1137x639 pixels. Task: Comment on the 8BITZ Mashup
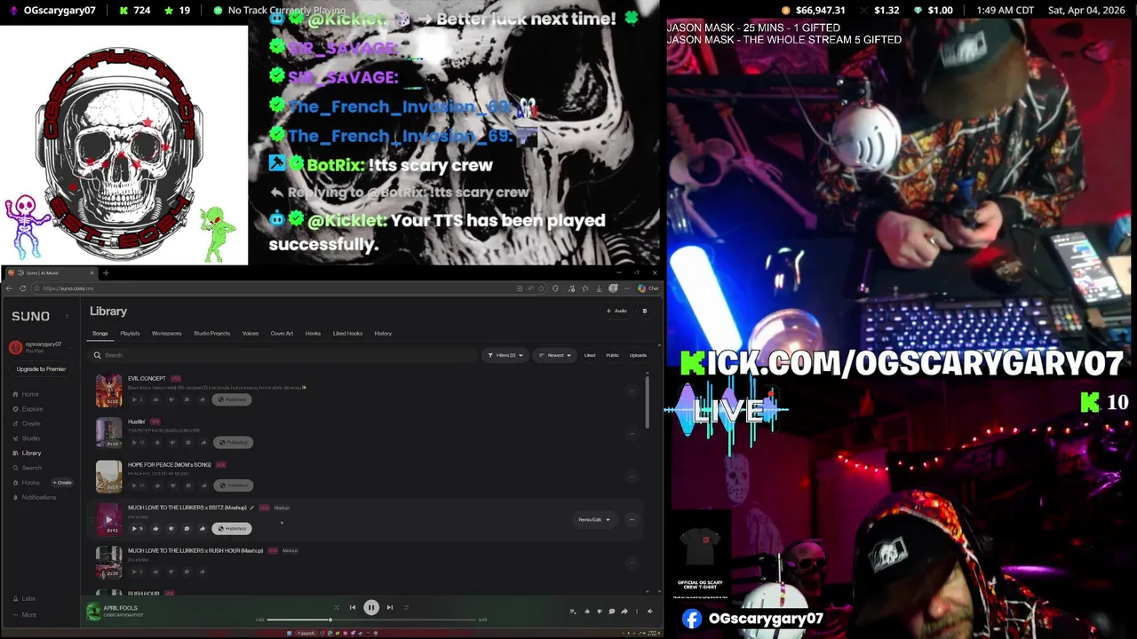[x=187, y=528]
